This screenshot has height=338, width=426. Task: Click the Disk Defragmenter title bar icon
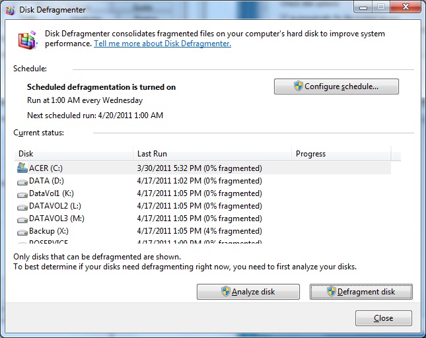point(11,11)
